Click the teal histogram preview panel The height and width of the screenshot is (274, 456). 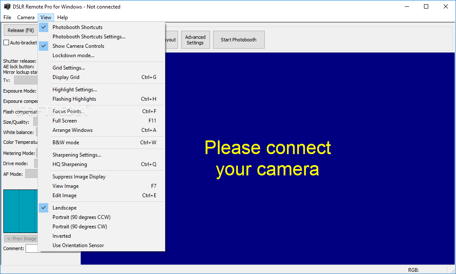click(x=20, y=211)
